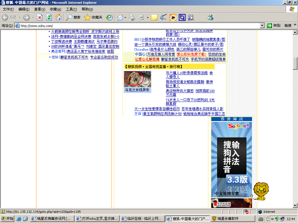Click the Sogou 搜狗拼音输入法 banner ad
Viewport: 298px width, 223px height.
[x=231, y=160]
